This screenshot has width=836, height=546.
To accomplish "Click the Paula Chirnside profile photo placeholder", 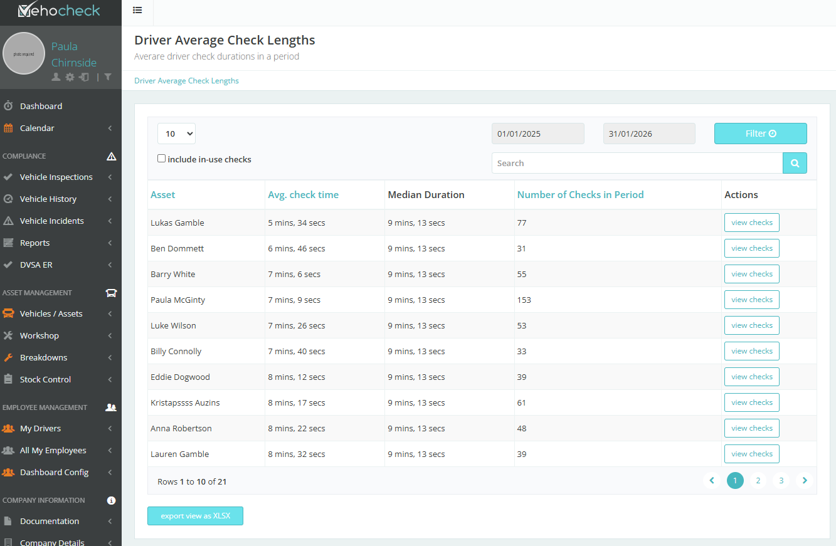I will [x=24, y=53].
